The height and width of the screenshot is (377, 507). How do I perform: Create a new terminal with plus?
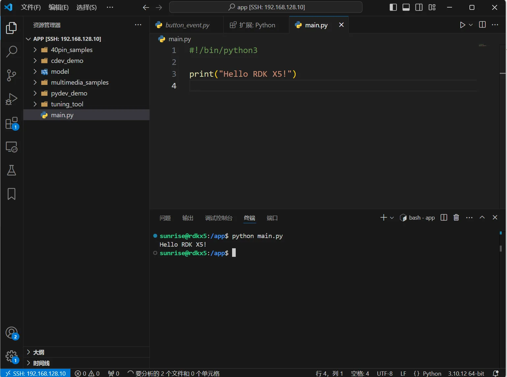click(x=384, y=218)
